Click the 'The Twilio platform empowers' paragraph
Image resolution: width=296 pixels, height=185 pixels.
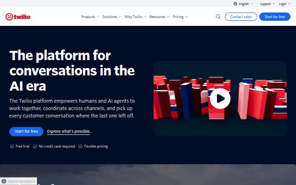coord(72,108)
